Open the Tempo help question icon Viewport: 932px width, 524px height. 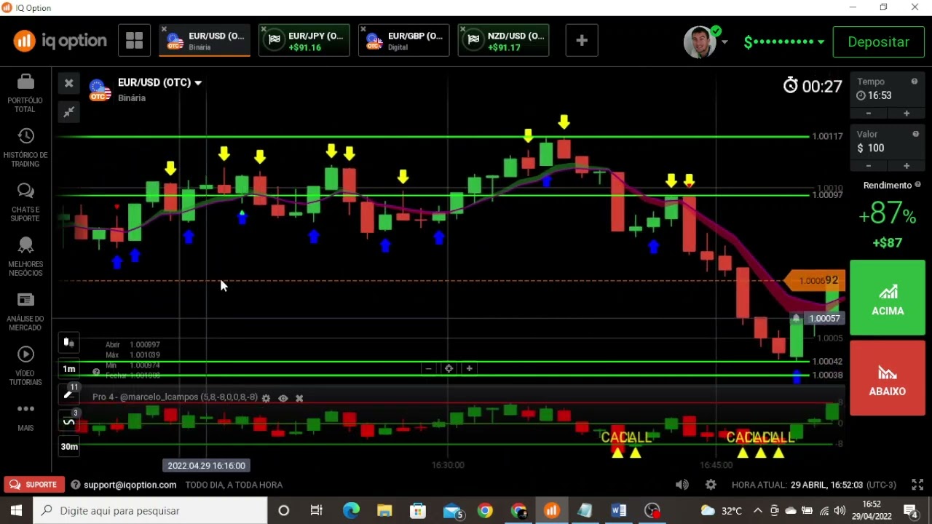coord(915,82)
